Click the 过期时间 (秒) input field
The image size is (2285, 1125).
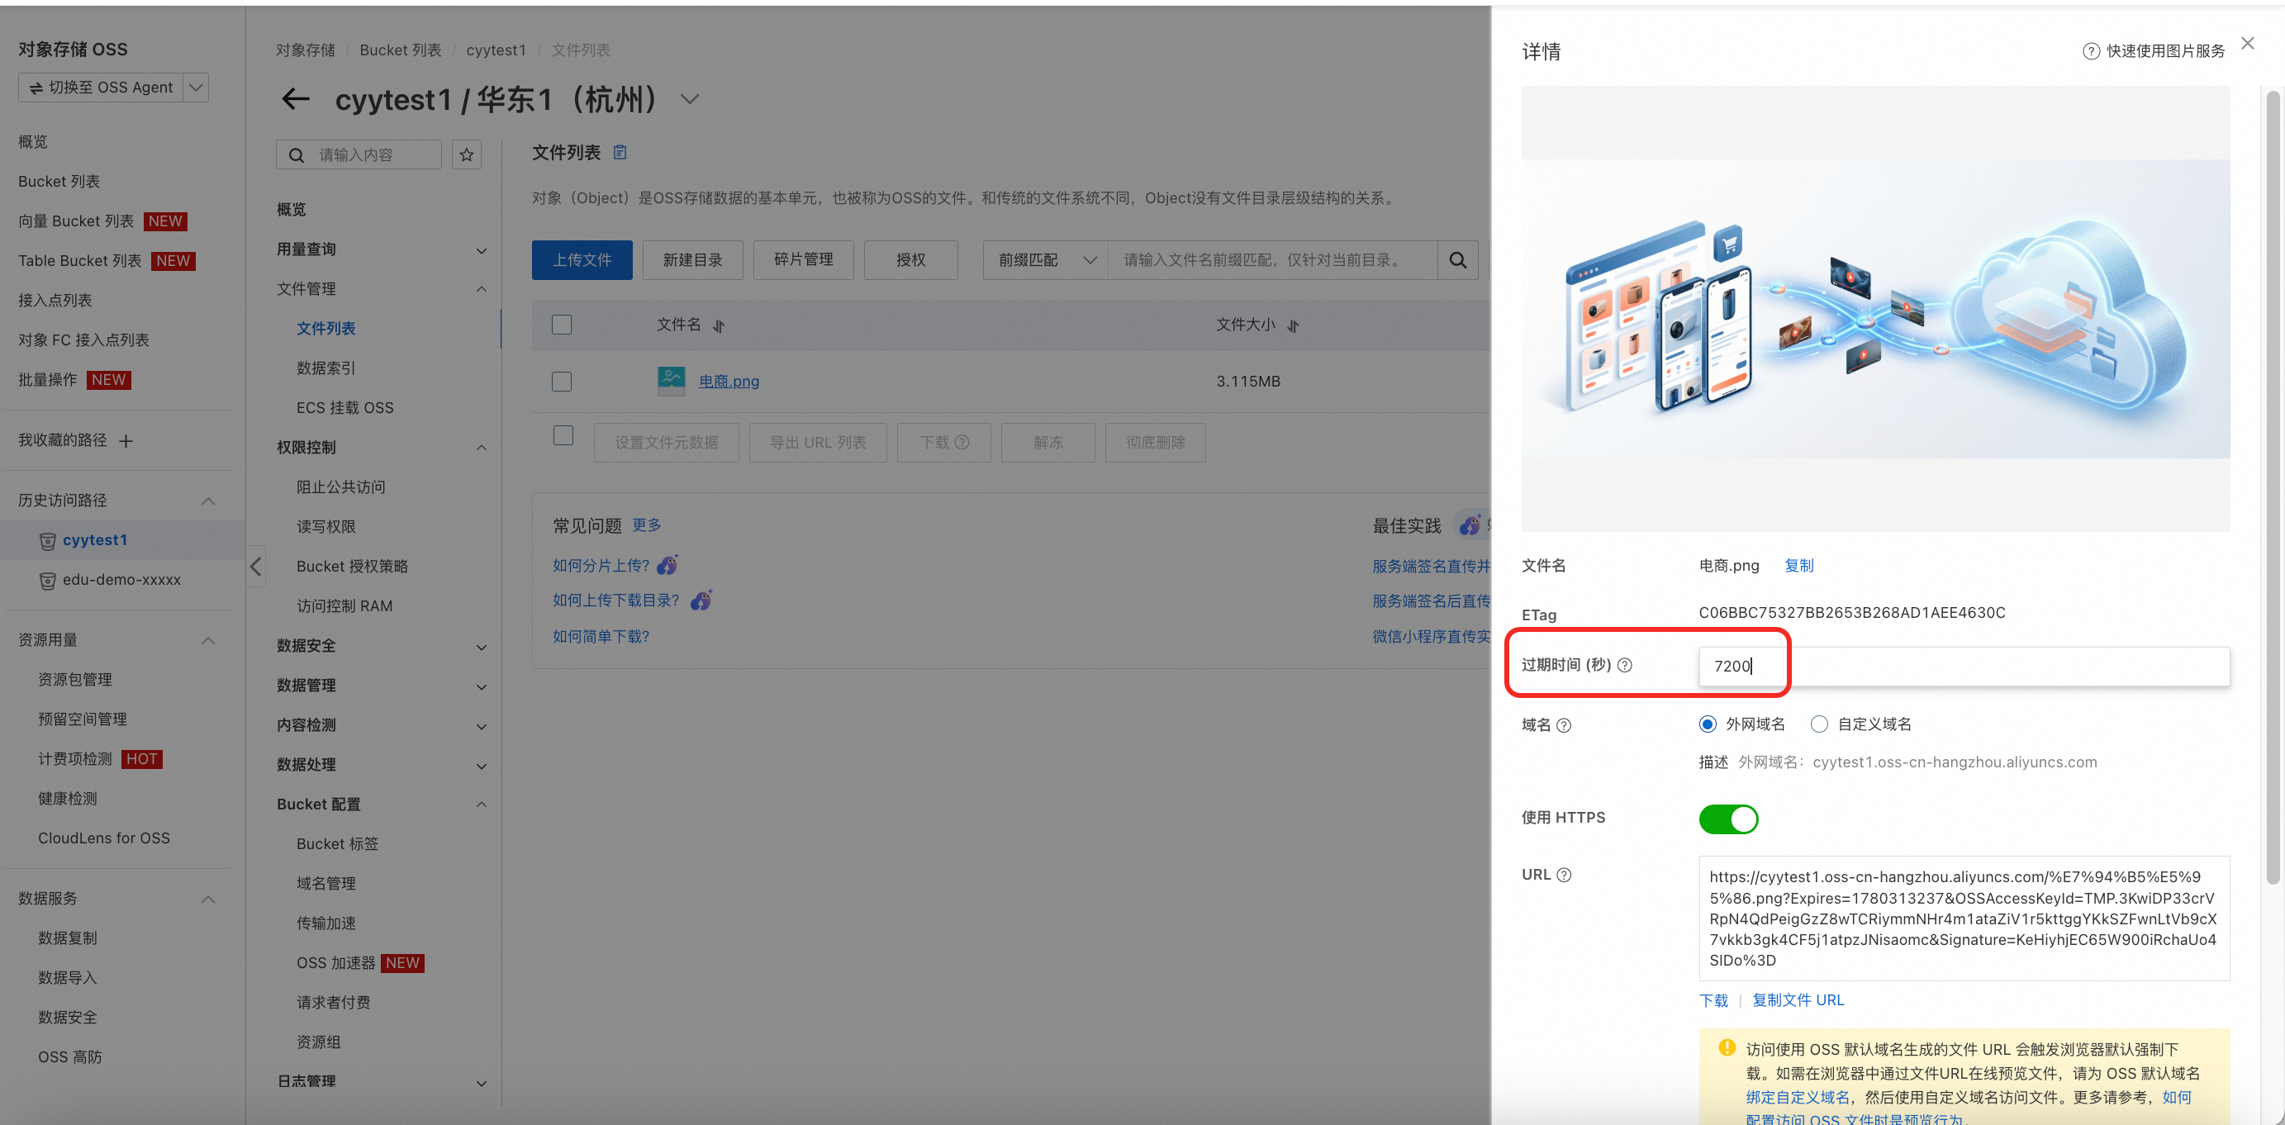1964,667
